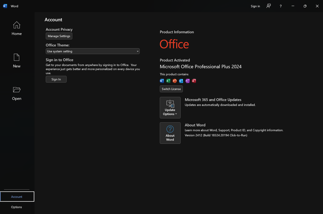The height and width of the screenshot is (214, 323).
Task: Open Help via the question mark icon
Action: pyautogui.click(x=281, y=6)
